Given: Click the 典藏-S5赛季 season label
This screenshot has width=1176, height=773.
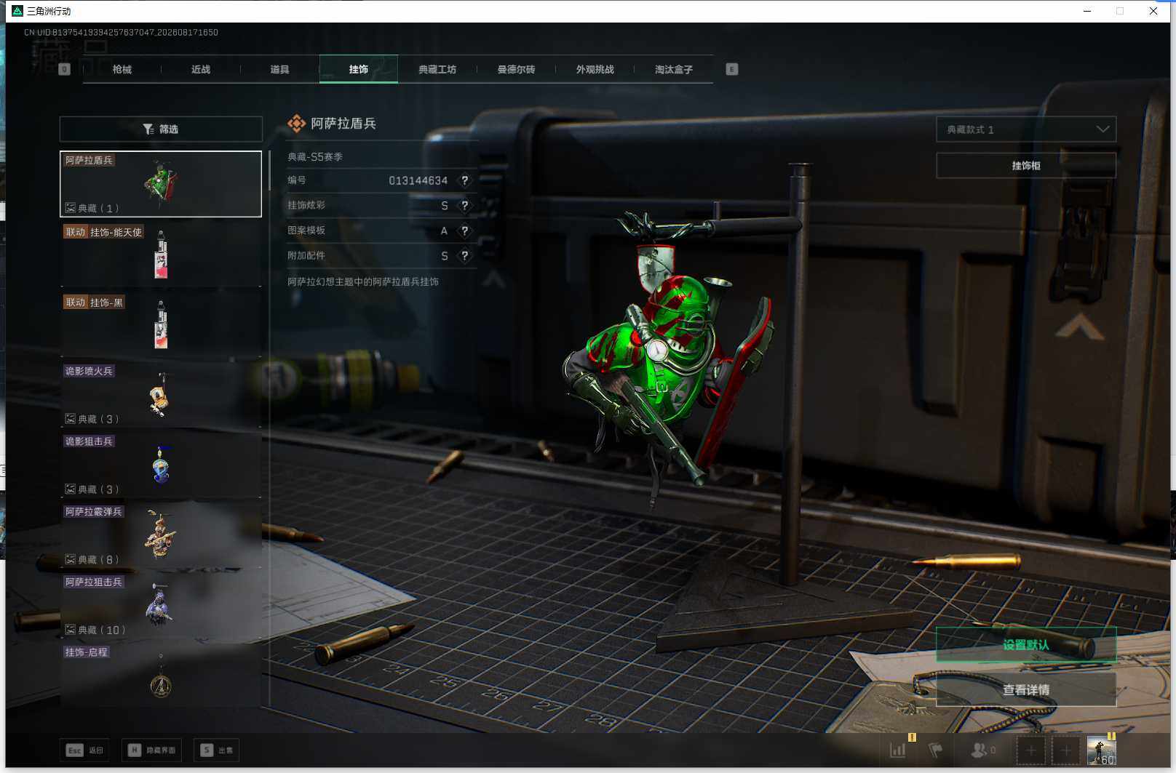Looking at the screenshot, I should click(315, 157).
